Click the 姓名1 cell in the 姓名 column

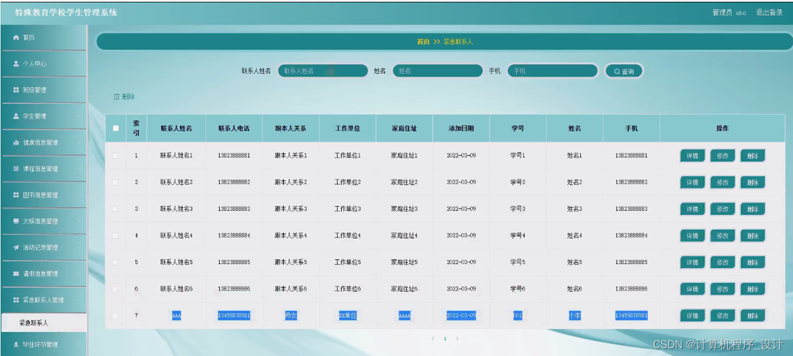pos(574,156)
